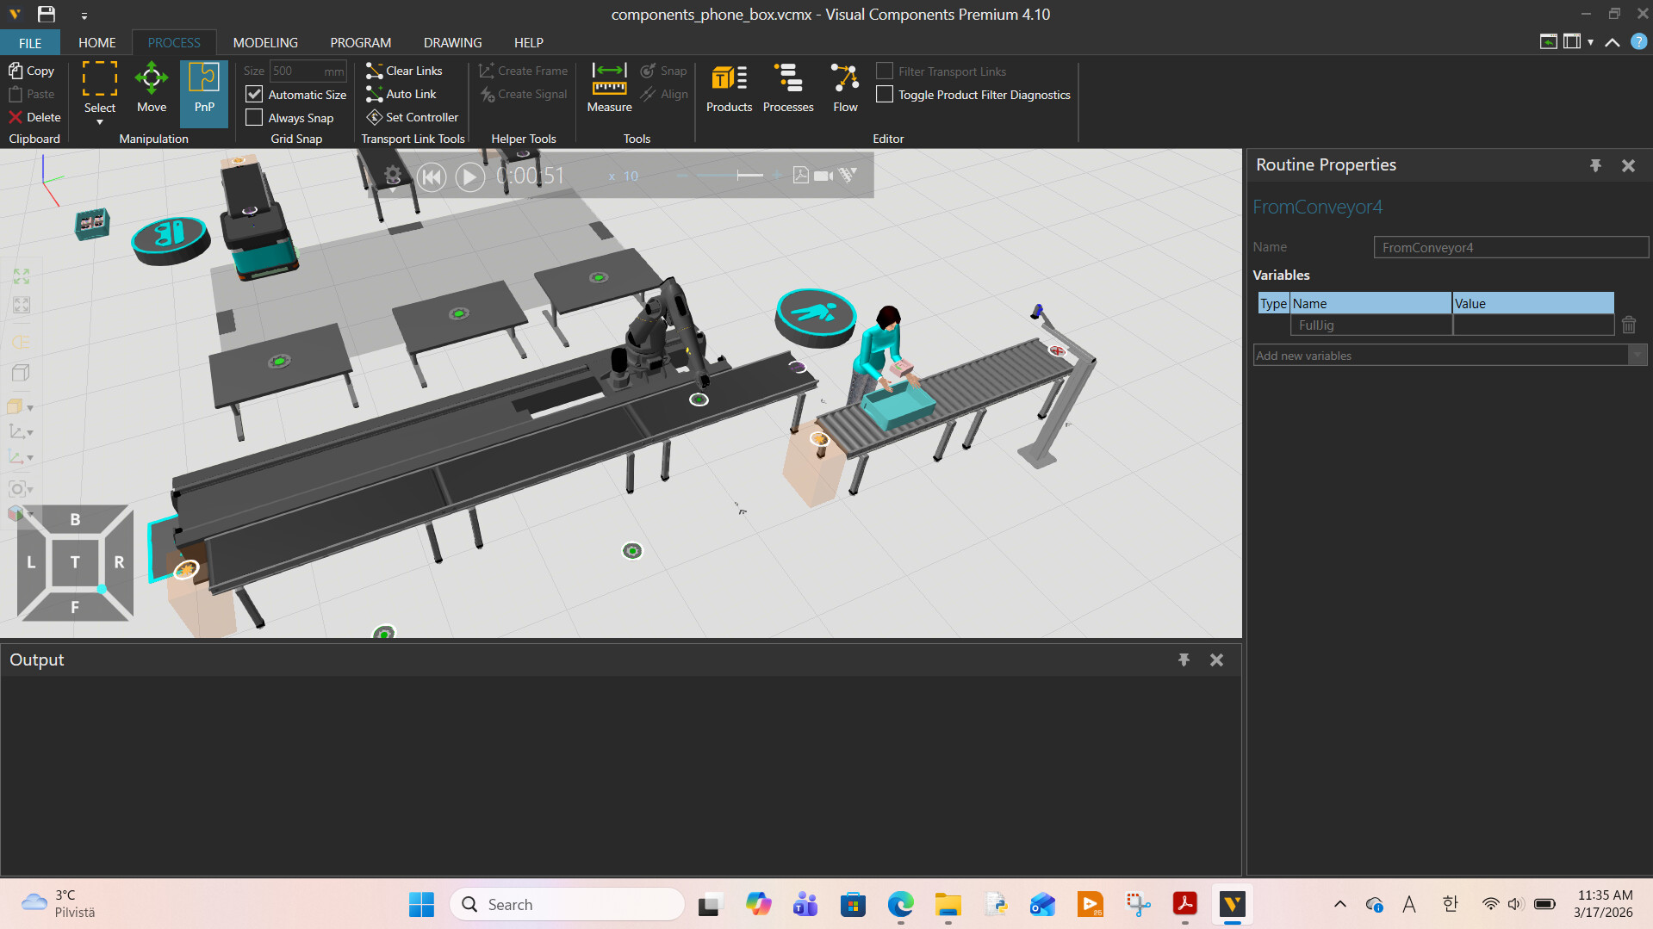Viewport: 1653px width, 929px height.
Task: Enable the Always Snap checkbox
Action: point(254,118)
